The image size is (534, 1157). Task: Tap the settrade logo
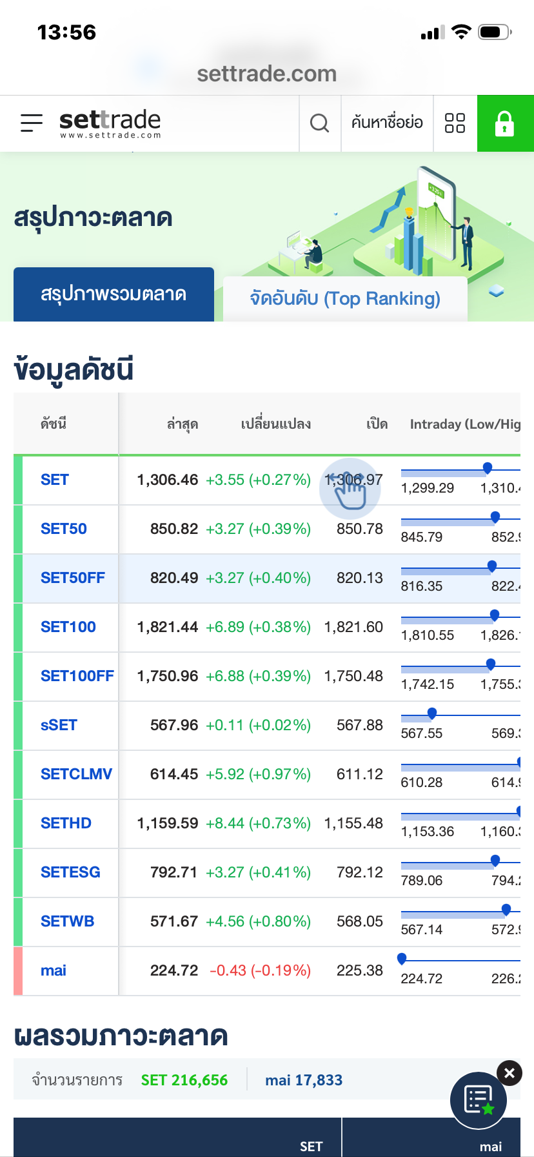[110, 123]
